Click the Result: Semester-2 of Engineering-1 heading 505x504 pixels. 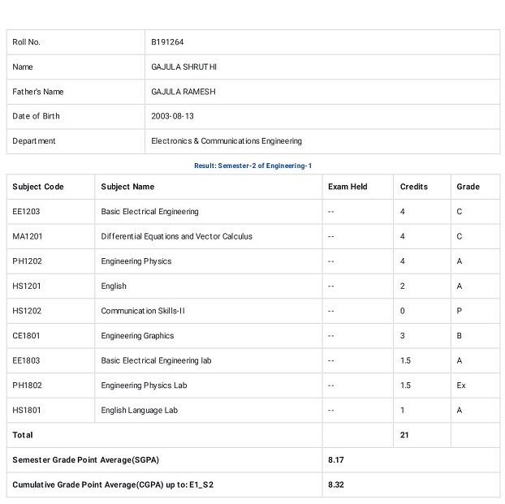(252, 166)
